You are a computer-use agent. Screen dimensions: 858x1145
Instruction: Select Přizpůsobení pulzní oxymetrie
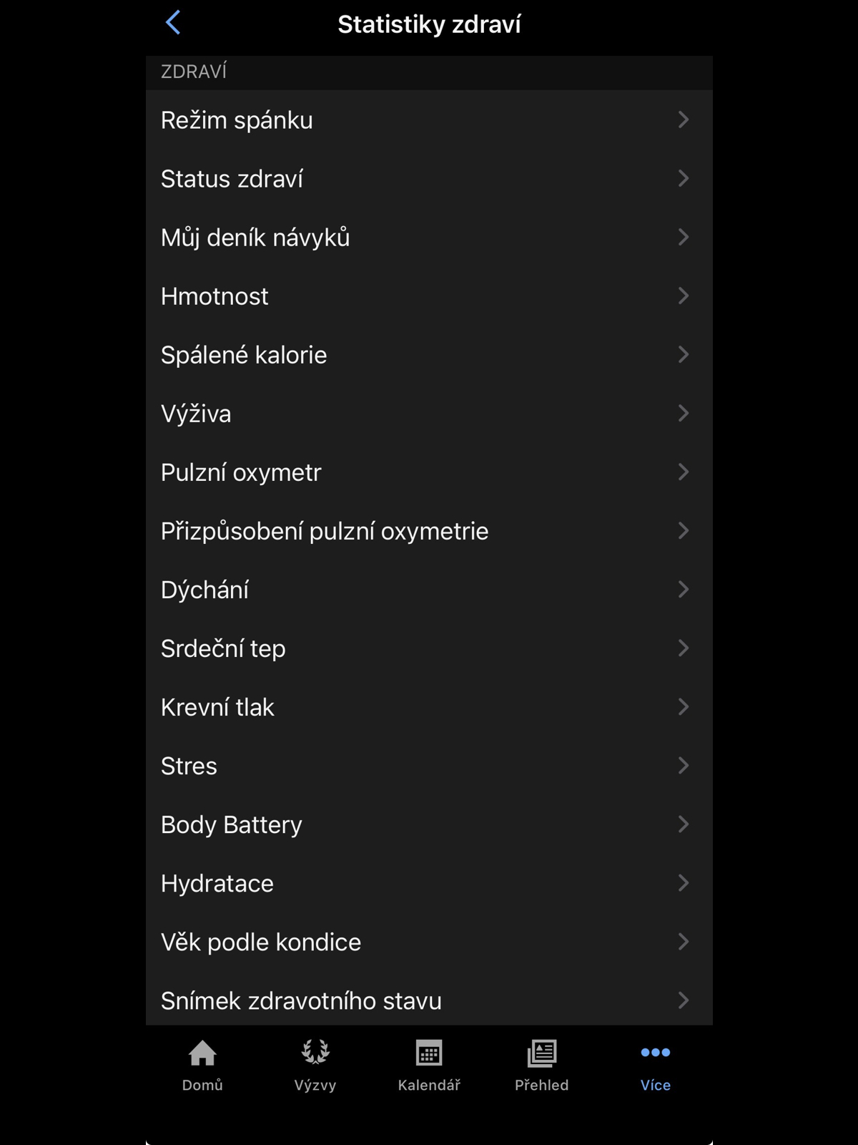pyautogui.click(x=325, y=531)
